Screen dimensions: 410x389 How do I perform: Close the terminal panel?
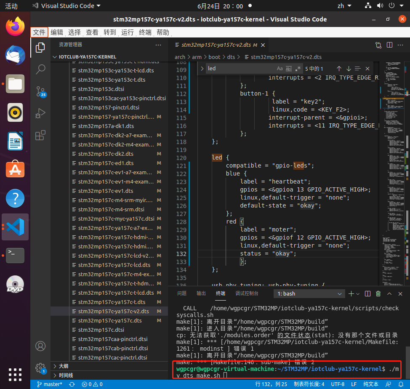tap(400, 293)
